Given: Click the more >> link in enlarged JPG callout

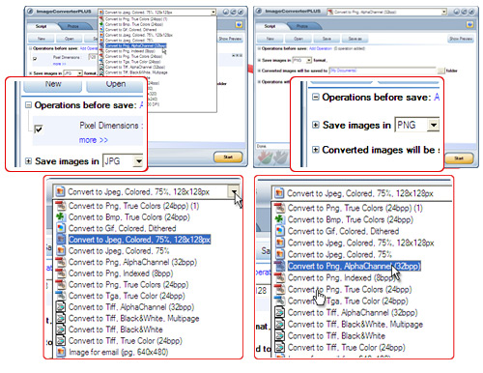Looking at the screenshot, I should (x=94, y=140).
